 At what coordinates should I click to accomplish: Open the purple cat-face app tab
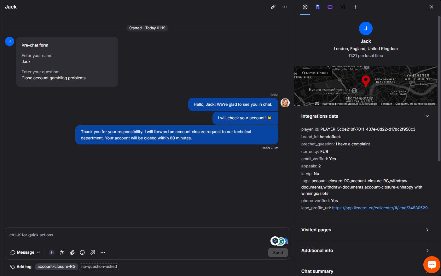pos(330,7)
